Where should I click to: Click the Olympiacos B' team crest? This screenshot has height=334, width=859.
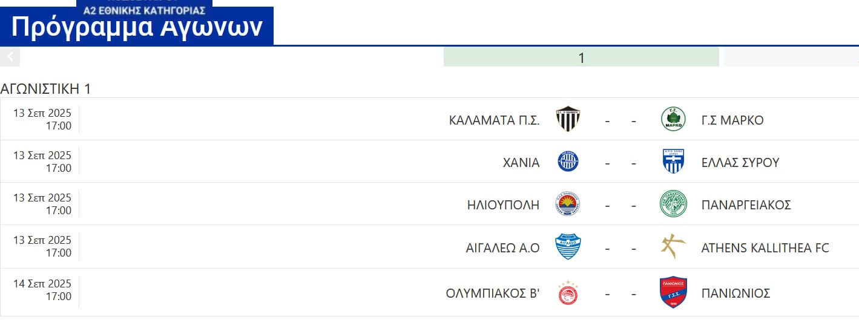568,293
